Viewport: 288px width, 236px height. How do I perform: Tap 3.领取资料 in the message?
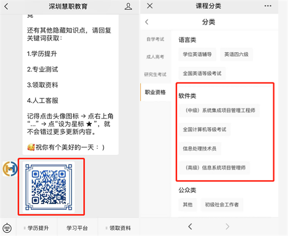pyautogui.click(x=42, y=85)
